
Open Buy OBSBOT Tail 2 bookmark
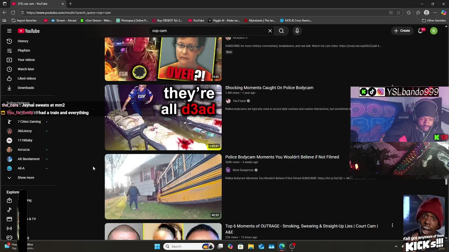tap(167, 20)
